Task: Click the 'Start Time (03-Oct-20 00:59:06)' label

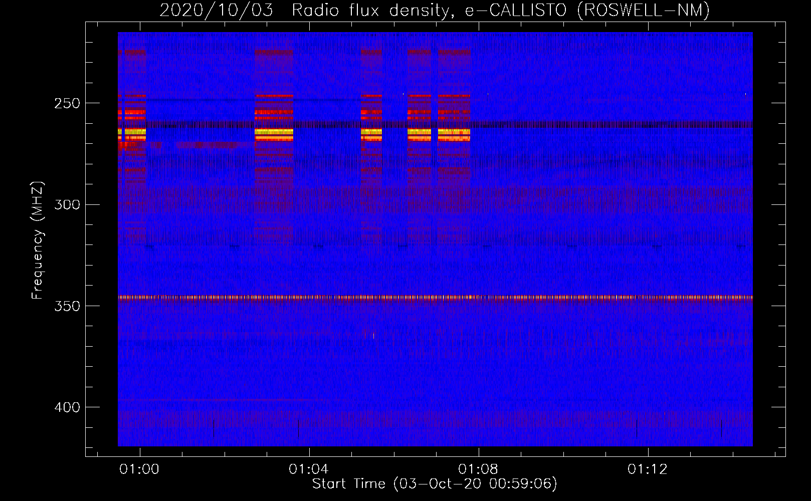Action: 435,484
